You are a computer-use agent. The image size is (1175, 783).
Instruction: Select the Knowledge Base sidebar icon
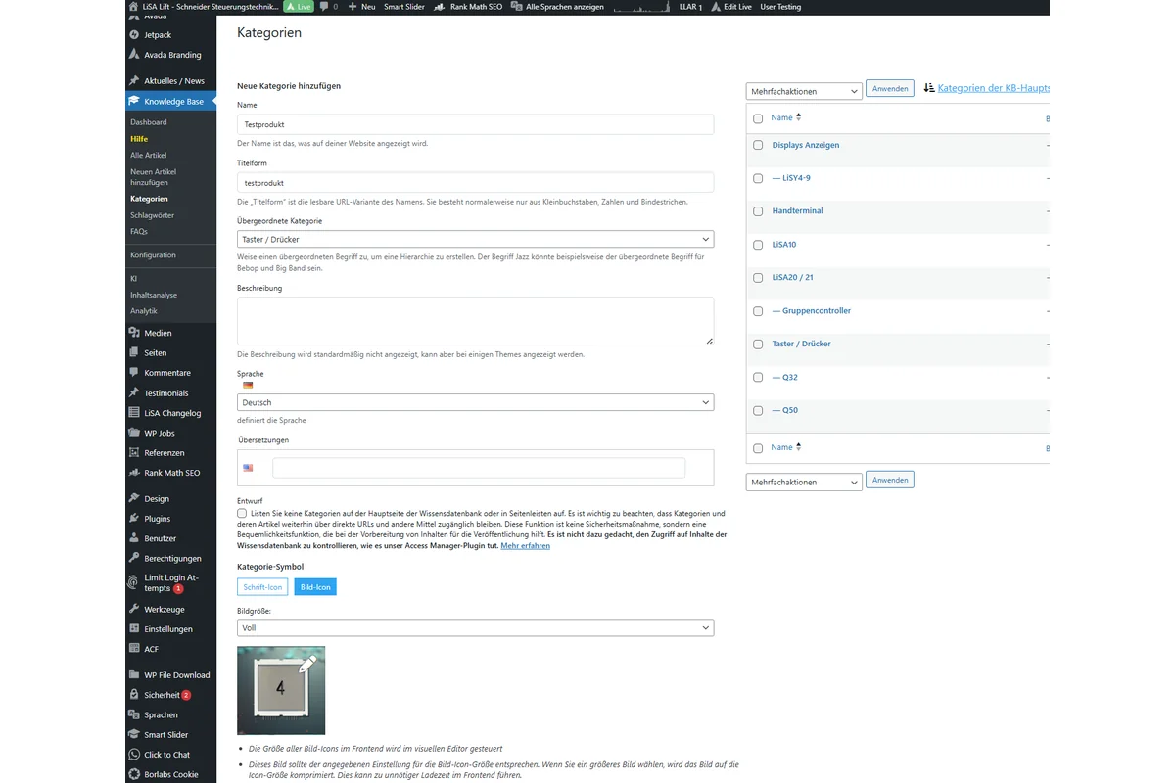point(136,101)
